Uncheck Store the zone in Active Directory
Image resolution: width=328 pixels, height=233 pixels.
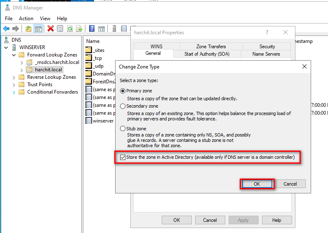coord(123,157)
